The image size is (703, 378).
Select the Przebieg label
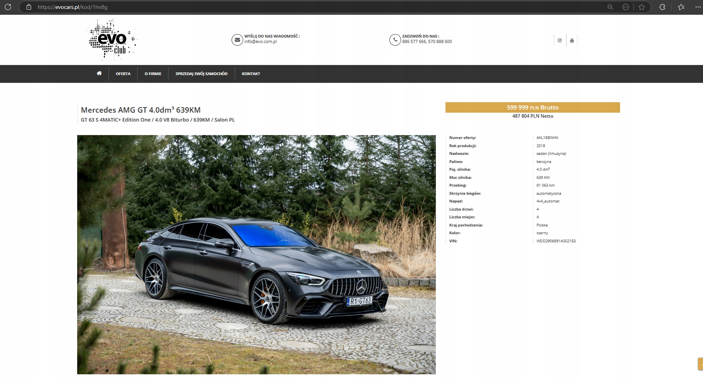(458, 185)
